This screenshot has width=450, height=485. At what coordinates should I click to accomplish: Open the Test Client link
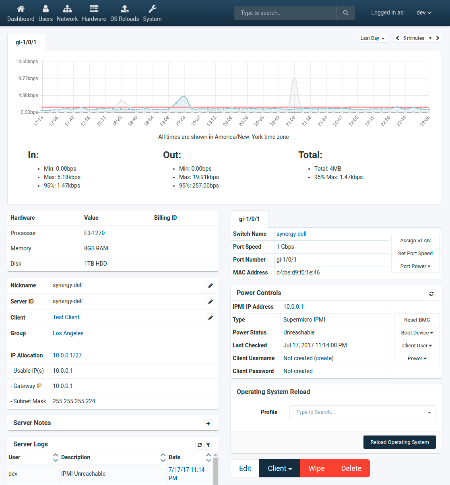[x=66, y=317]
